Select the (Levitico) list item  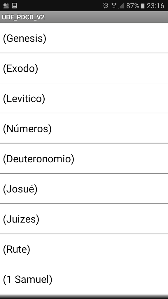(x=84, y=98)
